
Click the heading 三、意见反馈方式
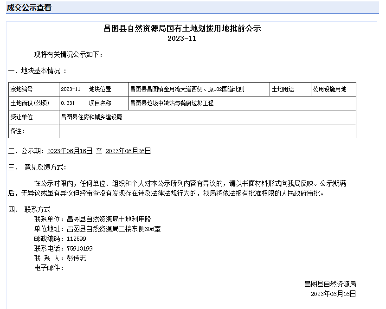(x=37, y=167)
